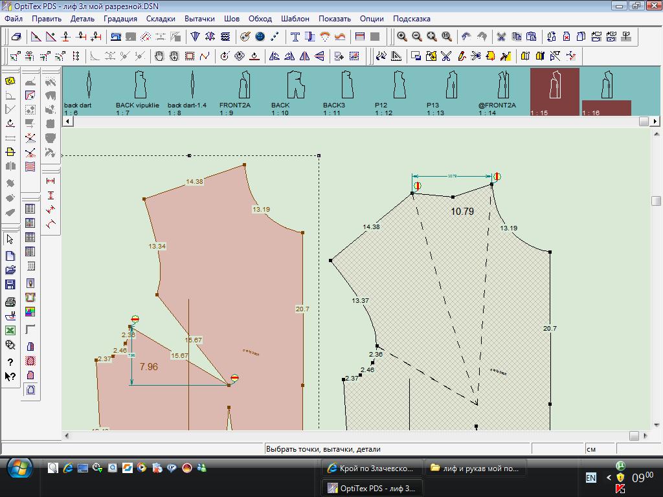Select the sewing machine stitch tool
Viewport: 663px width, 497px height.
pos(116,37)
